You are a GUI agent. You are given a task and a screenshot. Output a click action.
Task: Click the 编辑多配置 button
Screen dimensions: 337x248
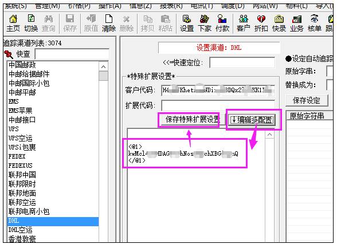pyautogui.click(x=252, y=120)
